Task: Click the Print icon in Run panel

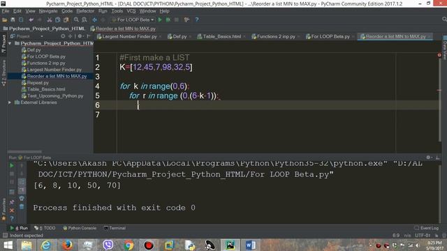Action: pos(22,198)
